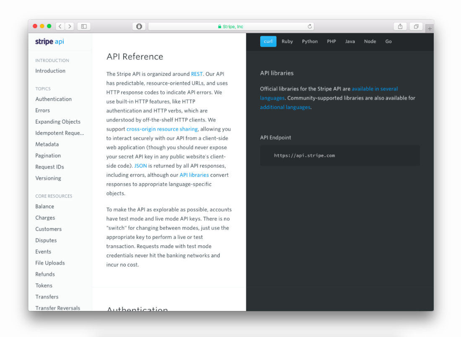Switch to the Ruby tab
This screenshot has width=461, height=337.
coord(287,41)
